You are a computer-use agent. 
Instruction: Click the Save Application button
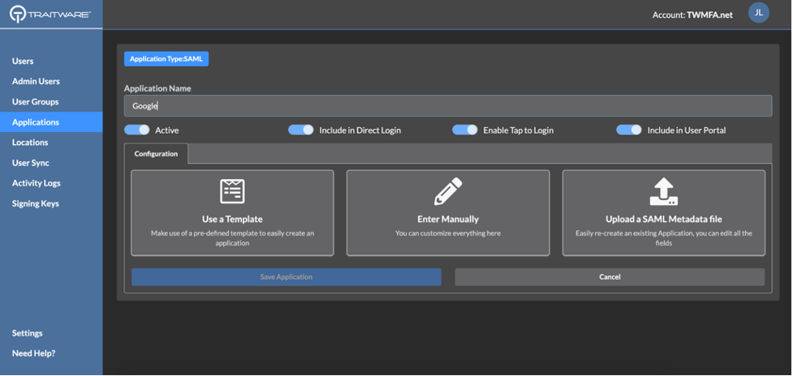pyautogui.click(x=287, y=276)
